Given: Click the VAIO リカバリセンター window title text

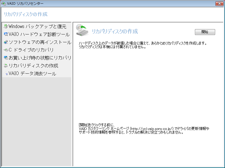Looking at the screenshot, I should pyautogui.click(x=25, y=4).
